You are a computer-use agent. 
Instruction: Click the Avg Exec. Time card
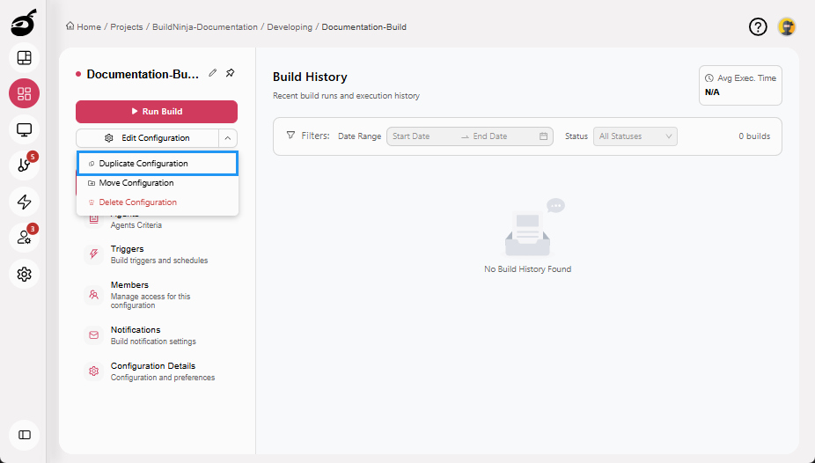[x=740, y=85]
